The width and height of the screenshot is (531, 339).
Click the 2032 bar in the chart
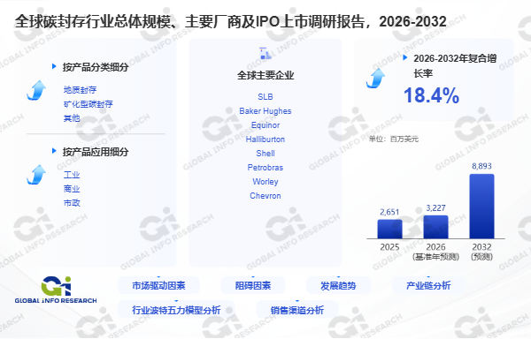click(481, 207)
